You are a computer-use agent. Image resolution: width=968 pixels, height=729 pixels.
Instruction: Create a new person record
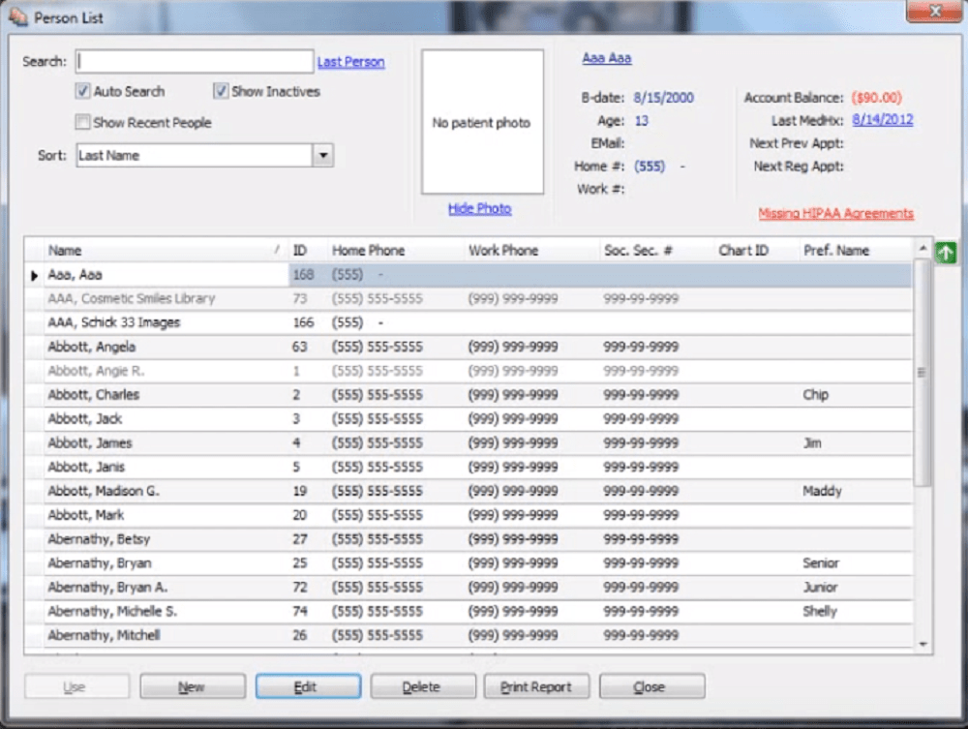click(192, 685)
